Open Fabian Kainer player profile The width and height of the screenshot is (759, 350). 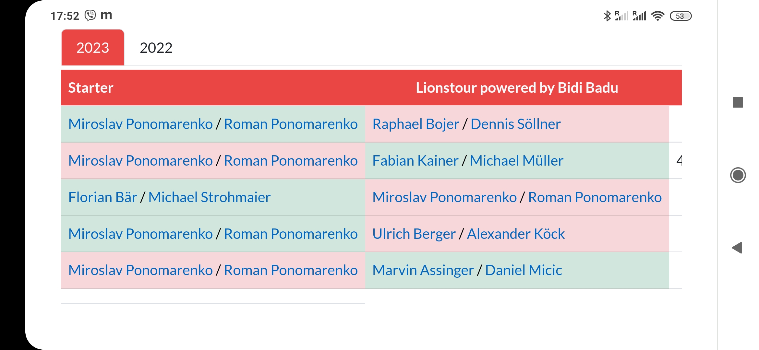[415, 161]
